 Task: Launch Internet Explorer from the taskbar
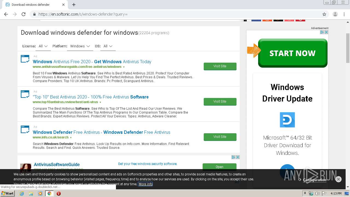[22, 193]
